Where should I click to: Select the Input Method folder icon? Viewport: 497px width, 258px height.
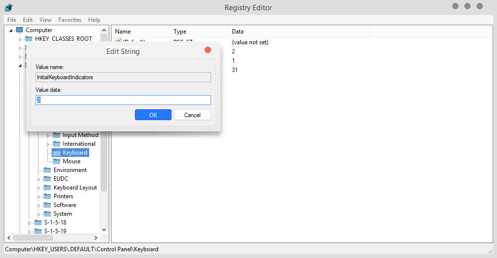point(57,135)
